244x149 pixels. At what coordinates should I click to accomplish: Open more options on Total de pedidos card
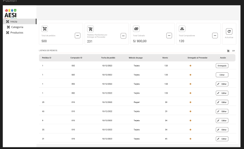pyautogui.click(x=77, y=36)
